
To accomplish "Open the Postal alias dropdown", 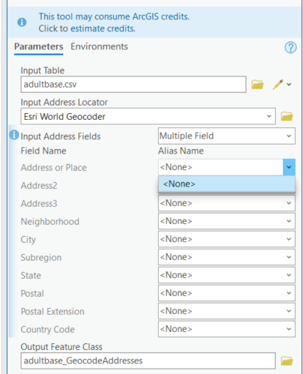I will (226, 293).
